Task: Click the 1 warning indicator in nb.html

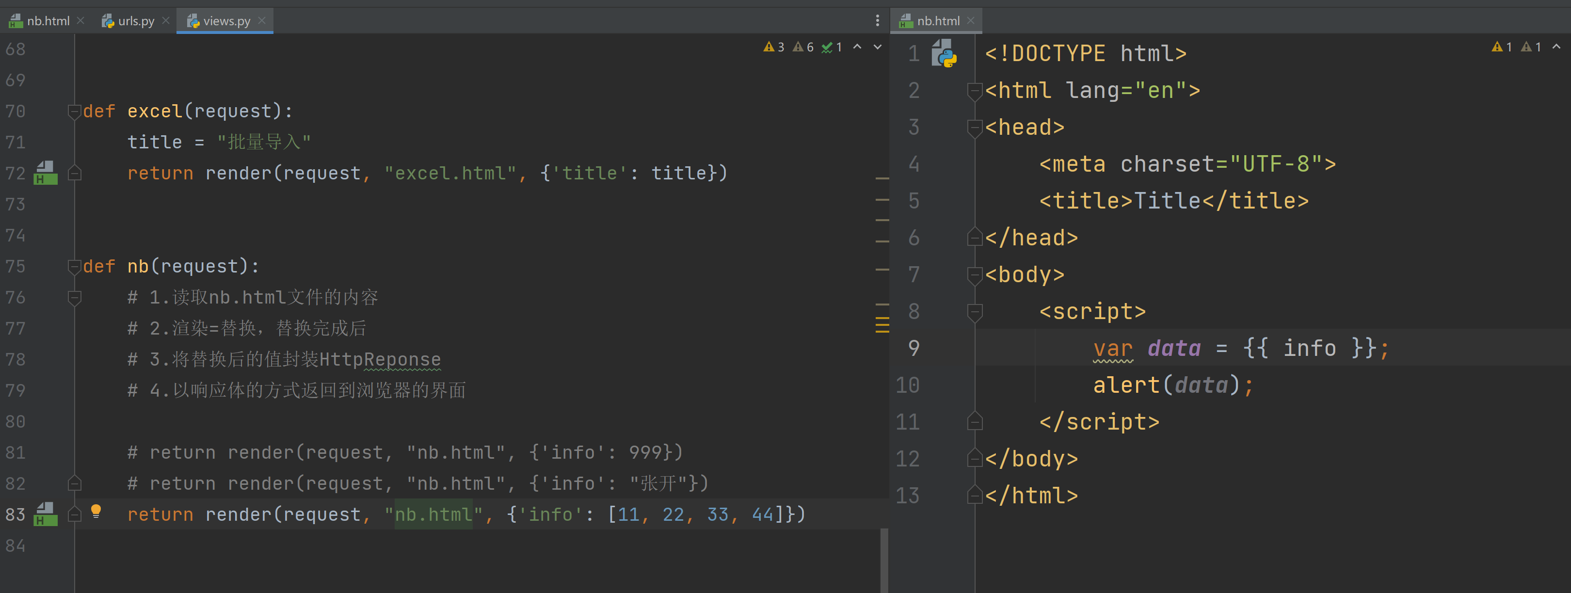Action: click(1502, 47)
